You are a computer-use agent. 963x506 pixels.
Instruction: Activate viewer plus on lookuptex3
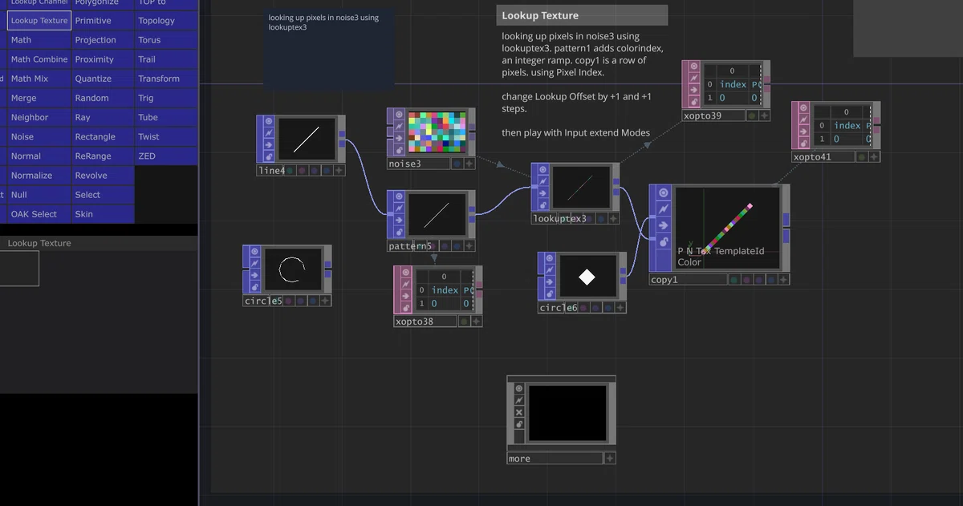(x=614, y=218)
